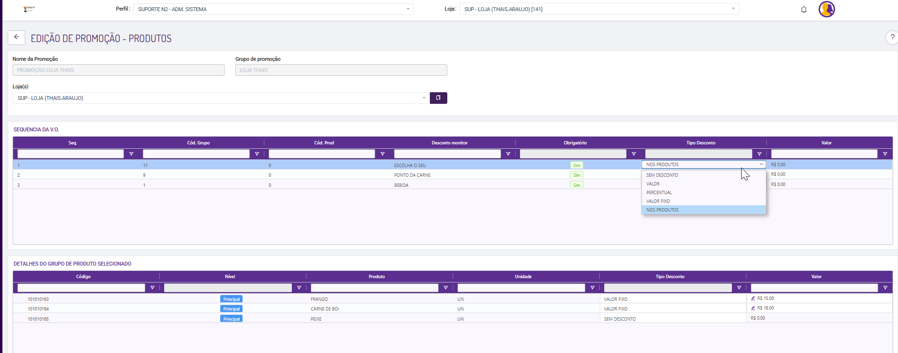Collapse the NOS PRODUTOS combo box in row 1
Screen dimensions: 898x353
[x=704, y=165]
